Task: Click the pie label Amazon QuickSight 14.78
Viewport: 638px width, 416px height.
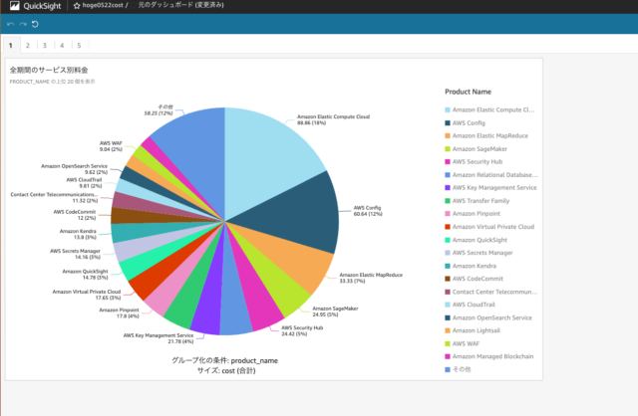Action: click(85, 275)
